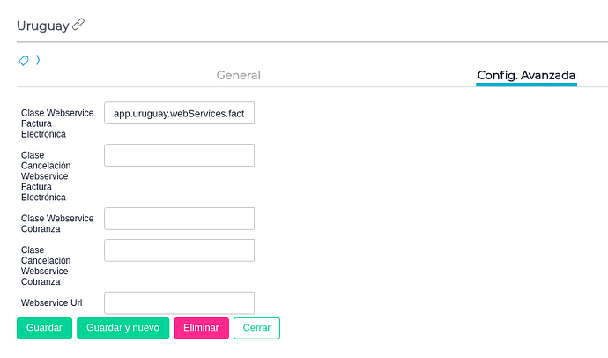Click the tag icon above the form
This screenshot has height=358, width=608.
[x=24, y=61]
